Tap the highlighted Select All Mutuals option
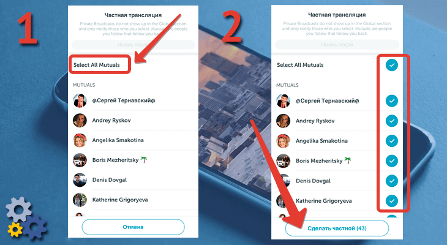 pyautogui.click(x=97, y=65)
